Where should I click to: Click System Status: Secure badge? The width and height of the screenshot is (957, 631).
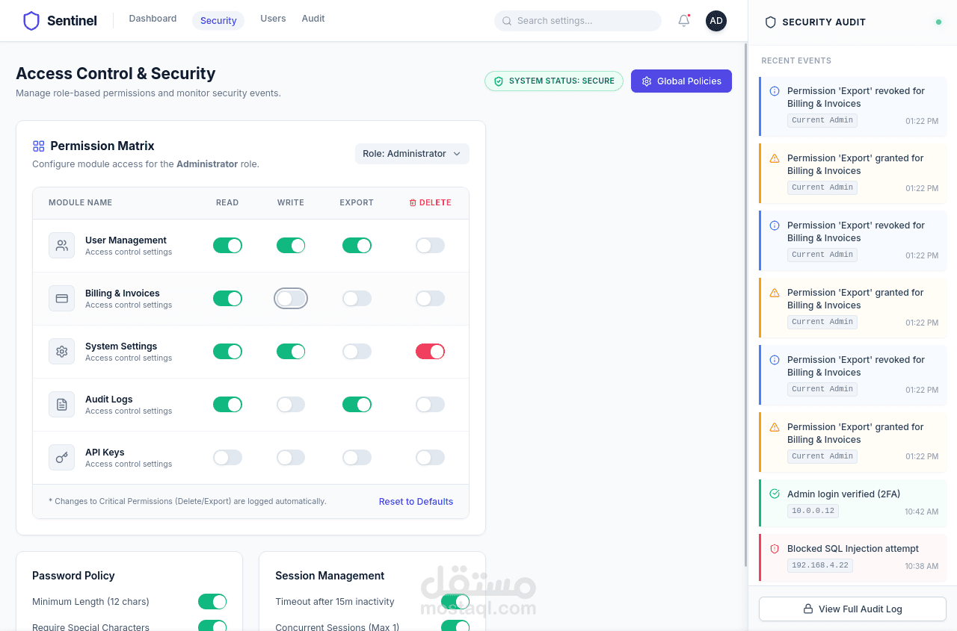pos(554,81)
